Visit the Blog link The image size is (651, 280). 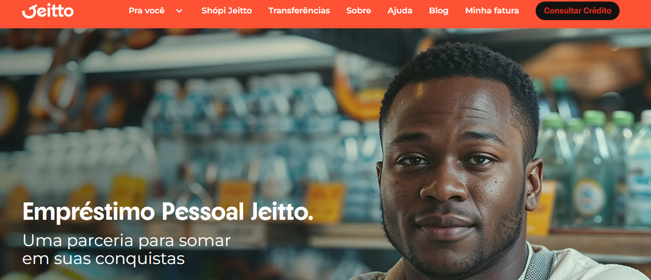point(439,11)
